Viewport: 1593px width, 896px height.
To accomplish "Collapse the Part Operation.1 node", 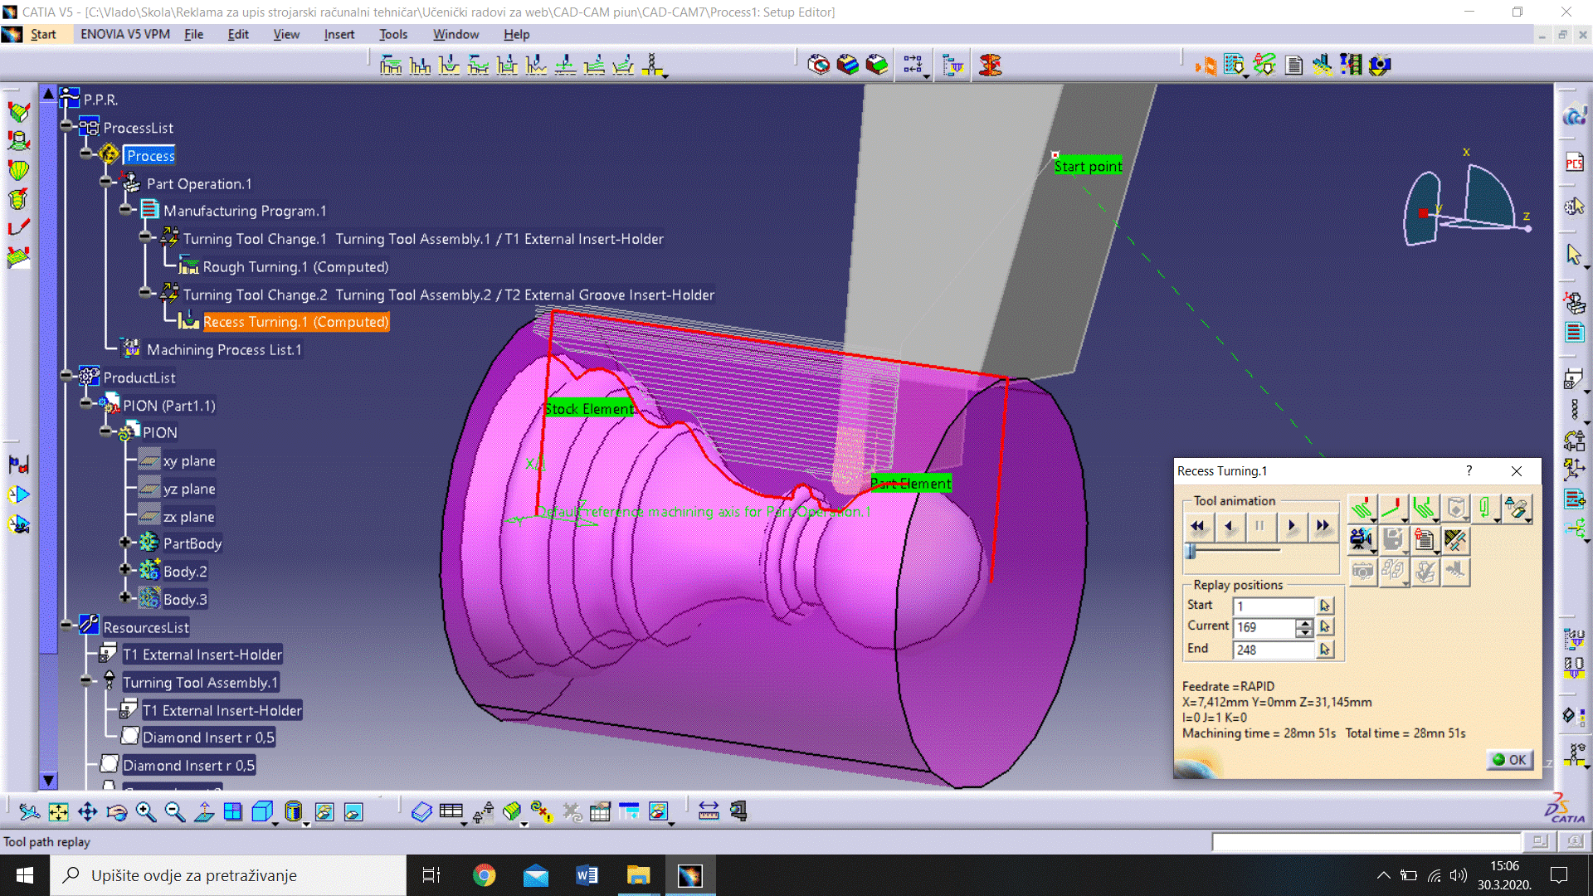I will 106,182.
